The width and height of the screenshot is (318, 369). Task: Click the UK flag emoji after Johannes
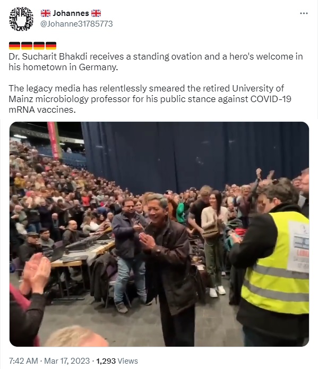pos(96,13)
